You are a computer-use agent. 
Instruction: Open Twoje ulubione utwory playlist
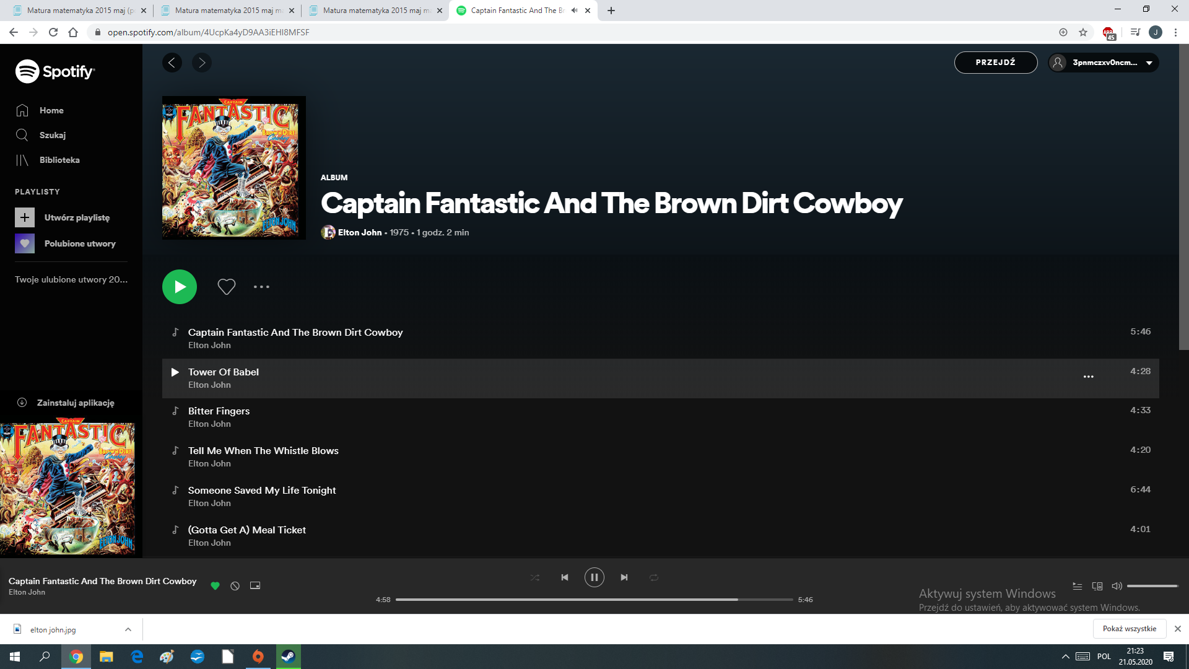pyautogui.click(x=71, y=279)
